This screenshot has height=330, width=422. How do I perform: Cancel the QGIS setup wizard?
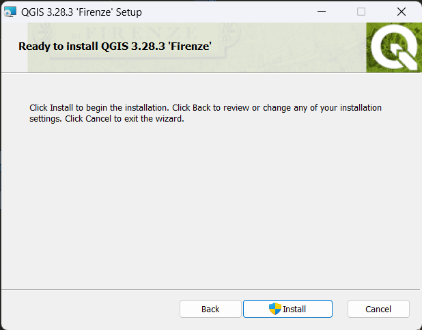coord(378,309)
